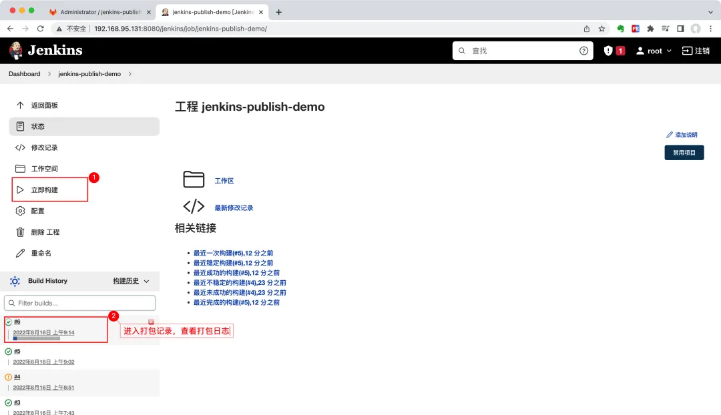Open the 工作区 link
The image size is (721, 415).
point(224,181)
